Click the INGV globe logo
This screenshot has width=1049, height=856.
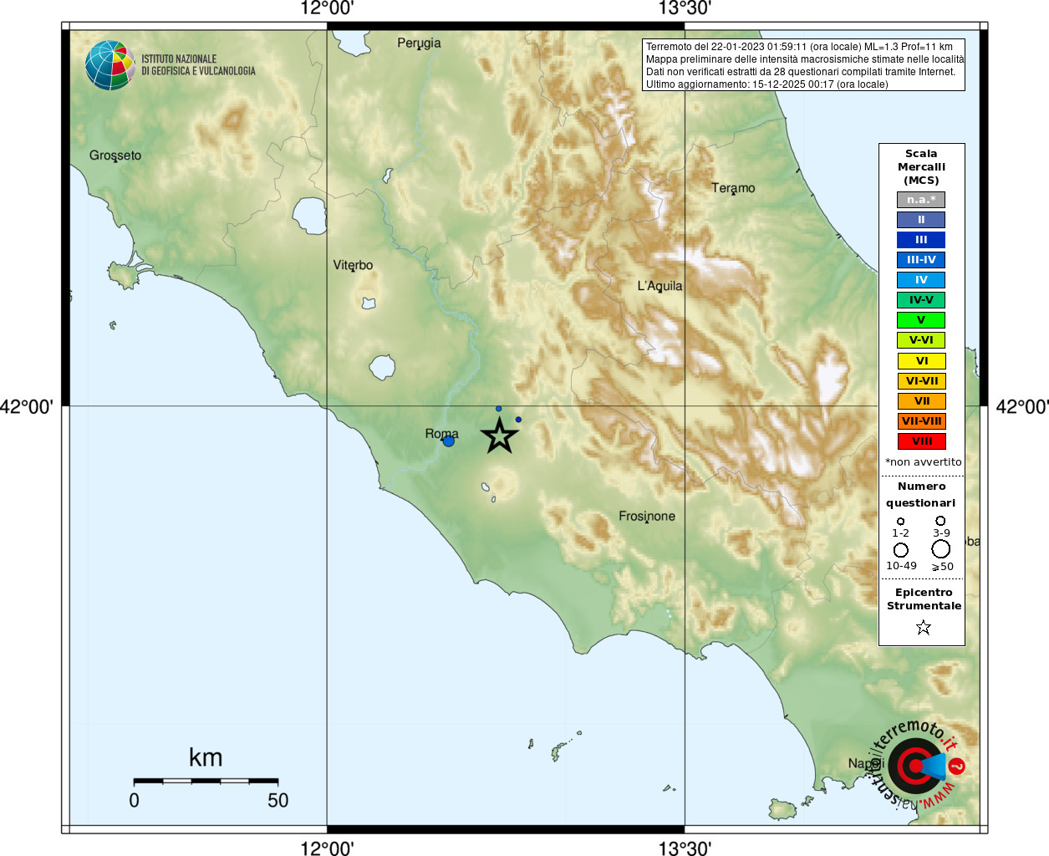tap(110, 65)
